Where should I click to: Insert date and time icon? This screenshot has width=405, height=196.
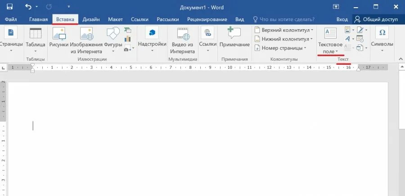tap(360, 39)
